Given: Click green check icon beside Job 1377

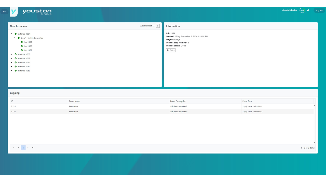Looking at the screenshot, I should pyautogui.click(x=22, y=50).
